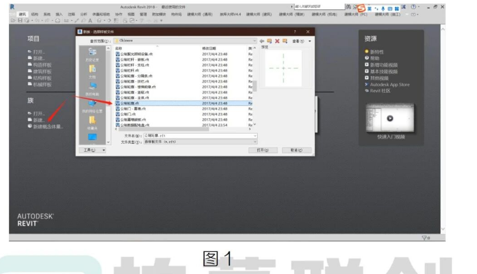Image resolution: width=477 pixels, height=274 pixels.
Task: Expand the 文件名 filename history dropdown arrow
Action: tap(255, 136)
